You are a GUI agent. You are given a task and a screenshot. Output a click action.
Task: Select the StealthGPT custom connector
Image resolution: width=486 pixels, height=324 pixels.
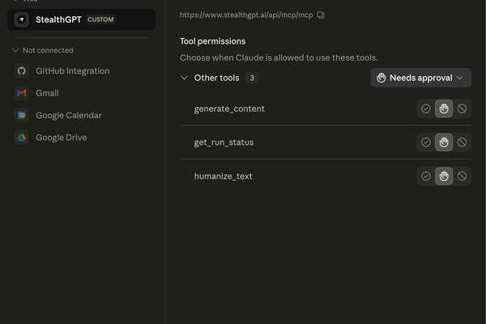click(x=81, y=19)
